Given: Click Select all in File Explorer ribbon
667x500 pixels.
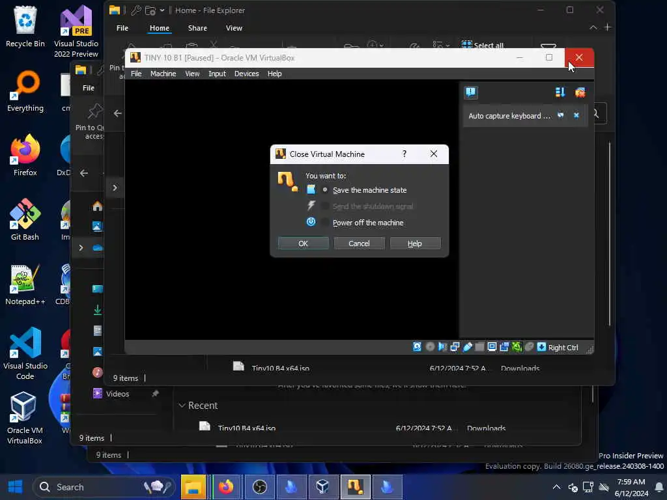Looking at the screenshot, I should coord(483,45).
